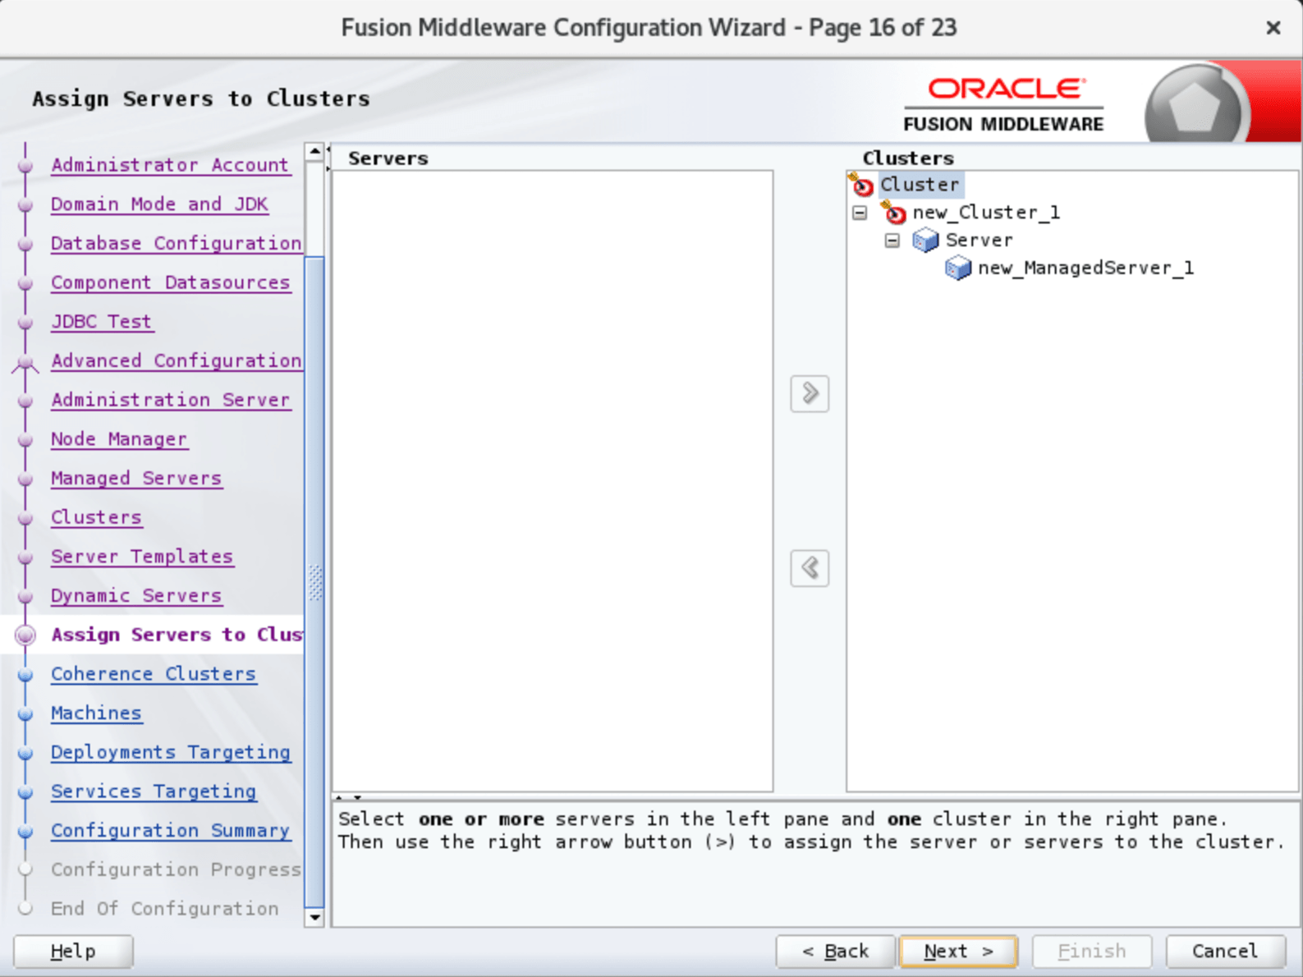Click the Server folder cube icon
Viewport: 1303px width, 977px height.
[925, 241]
